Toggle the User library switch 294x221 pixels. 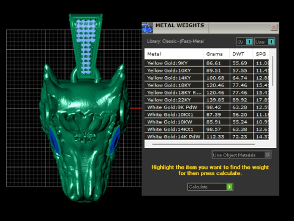(265, 42)
